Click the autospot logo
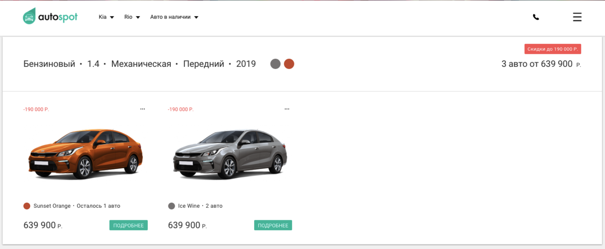The width and height of the screenshot is (605, 249). [50, 17]
